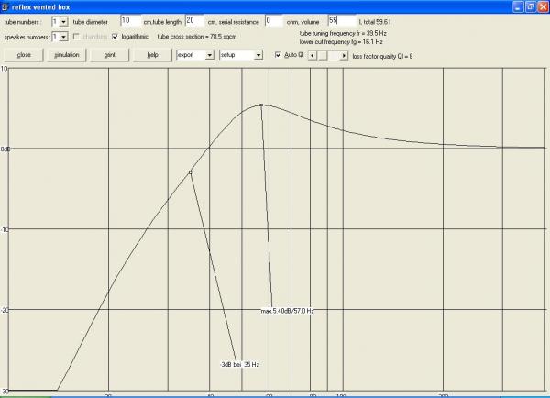Click the max 5.40dB peak marker on curve

(261, 105)
